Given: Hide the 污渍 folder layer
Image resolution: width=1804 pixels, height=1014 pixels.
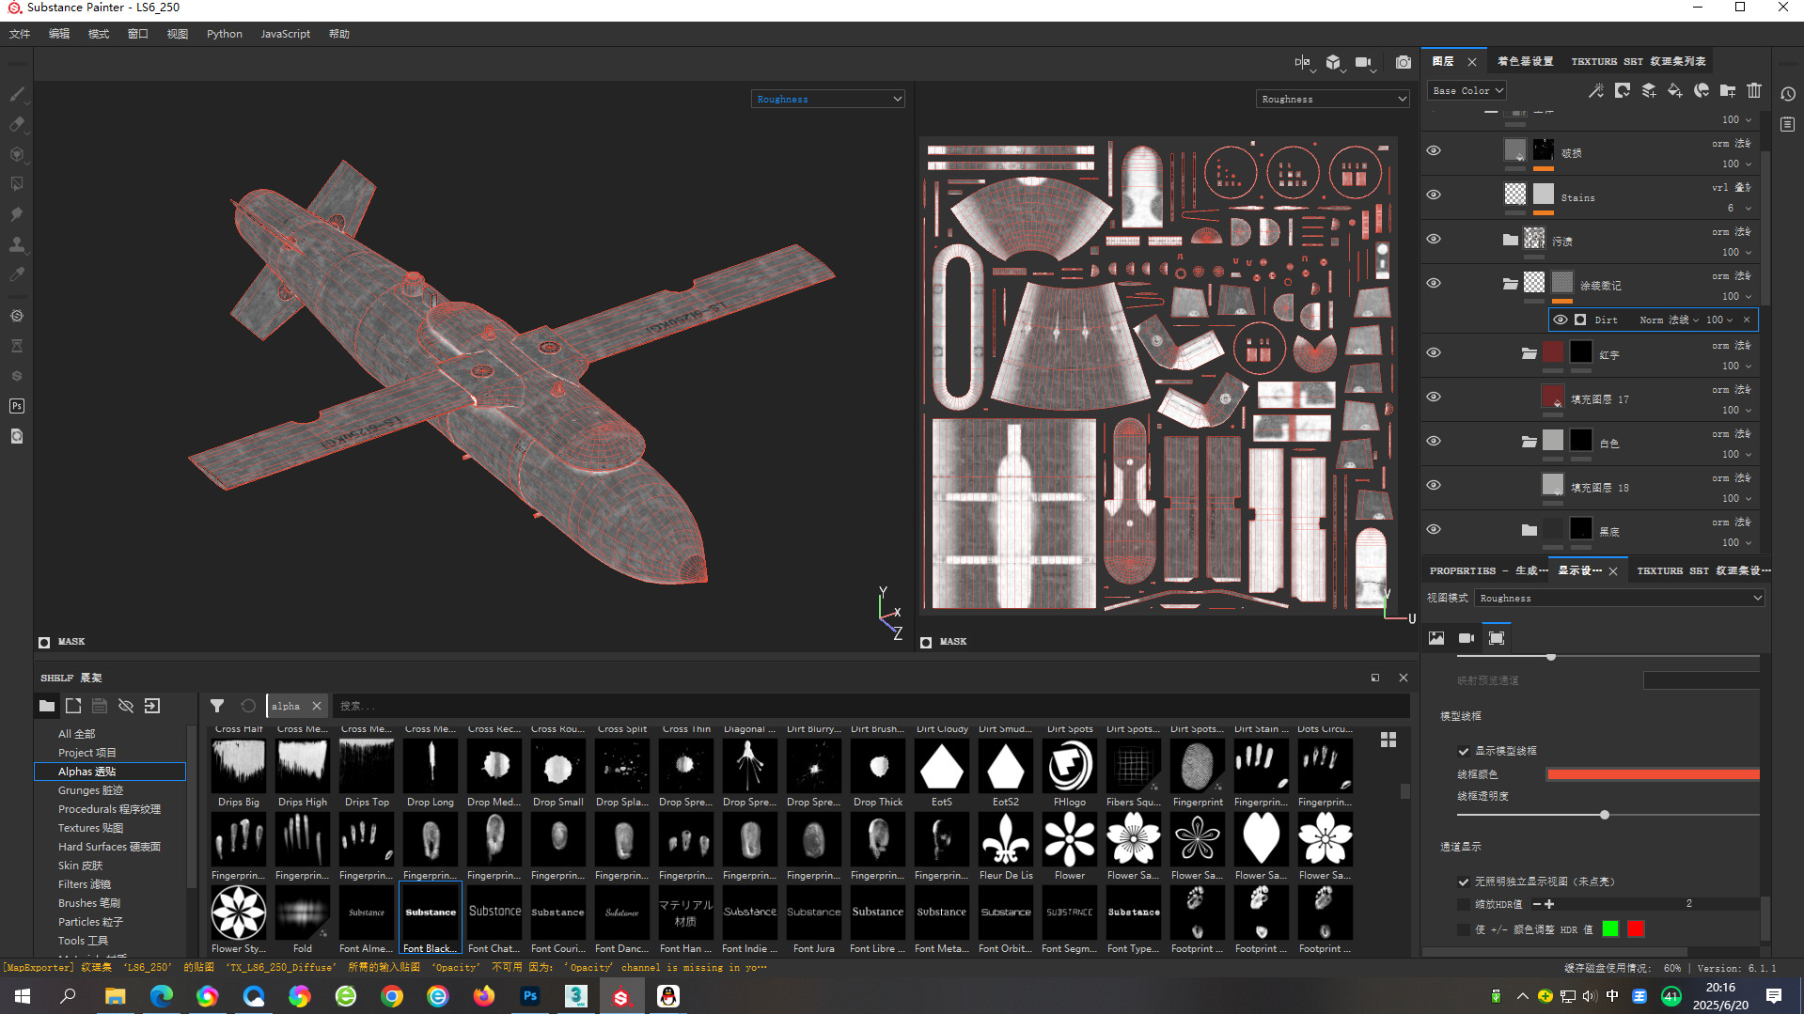Looking at the screenshot, I should [1434, 239].
